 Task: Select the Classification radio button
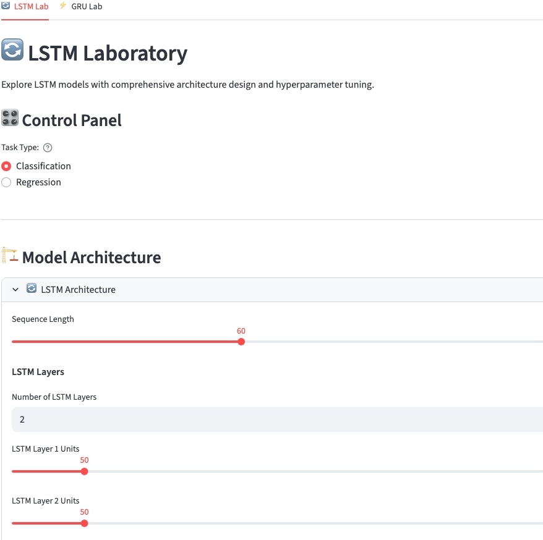6,166
